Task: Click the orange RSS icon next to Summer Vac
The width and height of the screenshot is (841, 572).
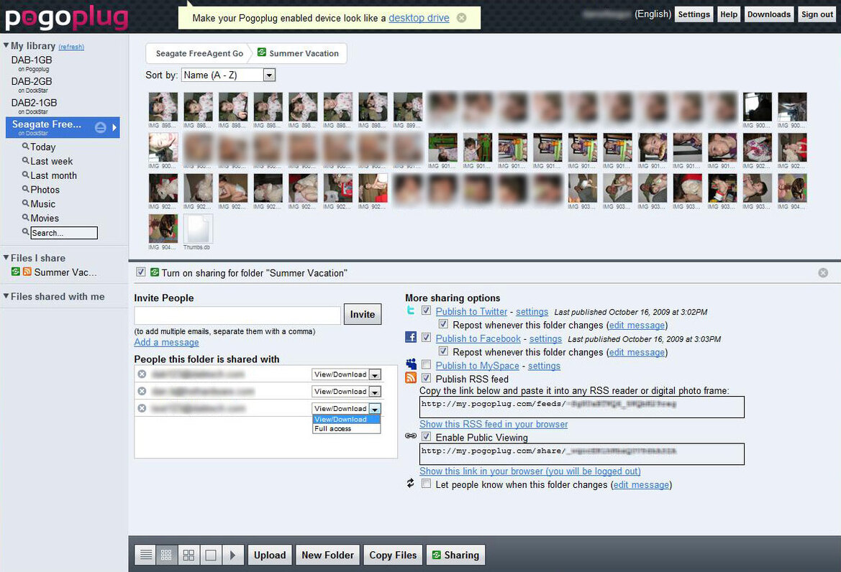Action: point(27,272)
